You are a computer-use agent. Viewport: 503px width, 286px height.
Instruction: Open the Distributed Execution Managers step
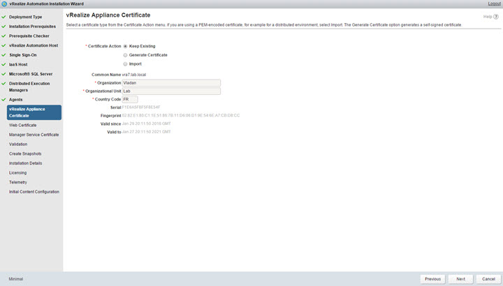click(29, 86)
